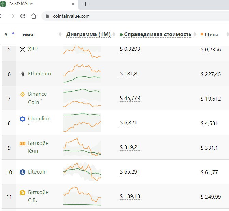
Task: Go to the browser home page icon
Action: (34, 16)
